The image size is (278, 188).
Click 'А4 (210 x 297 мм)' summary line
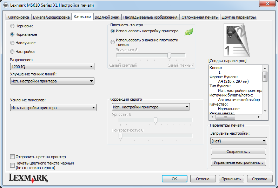pyautogui.click(x=233, y=81)
